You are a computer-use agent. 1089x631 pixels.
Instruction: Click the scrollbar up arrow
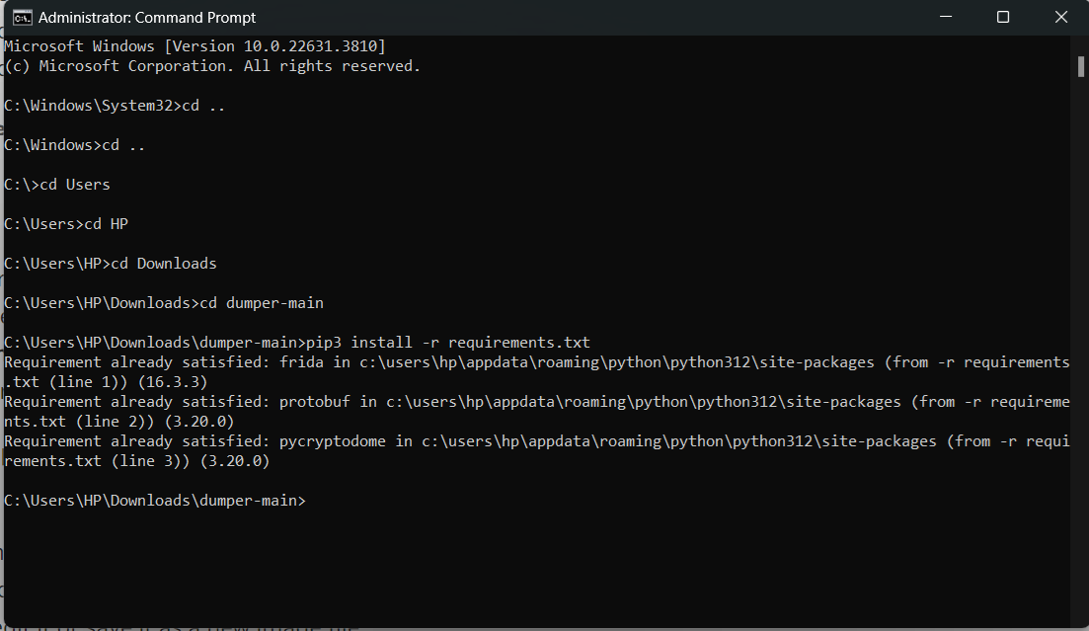pyautogui.click(x=1080, y=42)
